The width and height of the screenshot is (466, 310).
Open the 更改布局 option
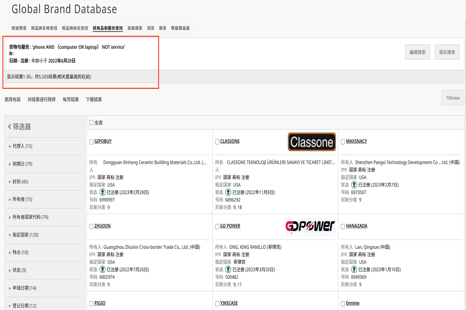(x=12, y=100)
